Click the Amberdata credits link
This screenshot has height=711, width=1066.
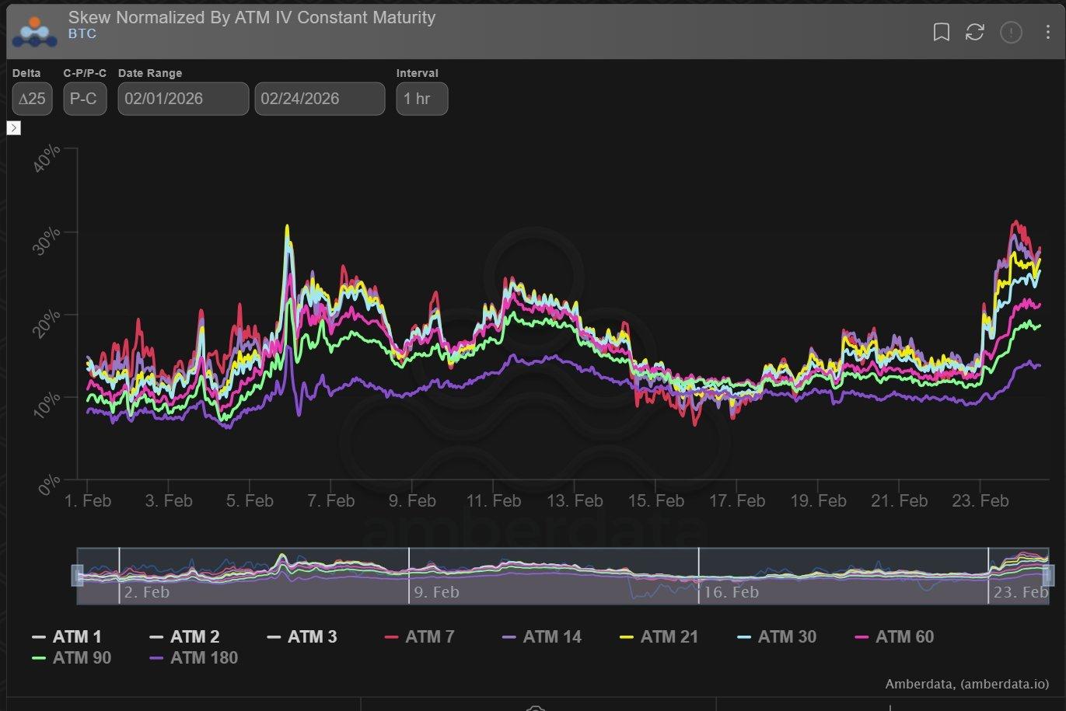(x=966, y=685)
